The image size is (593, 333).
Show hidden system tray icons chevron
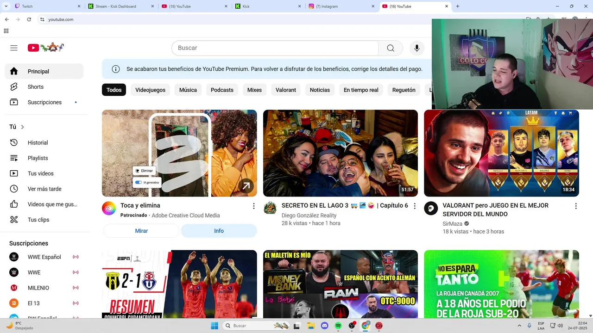519,326
